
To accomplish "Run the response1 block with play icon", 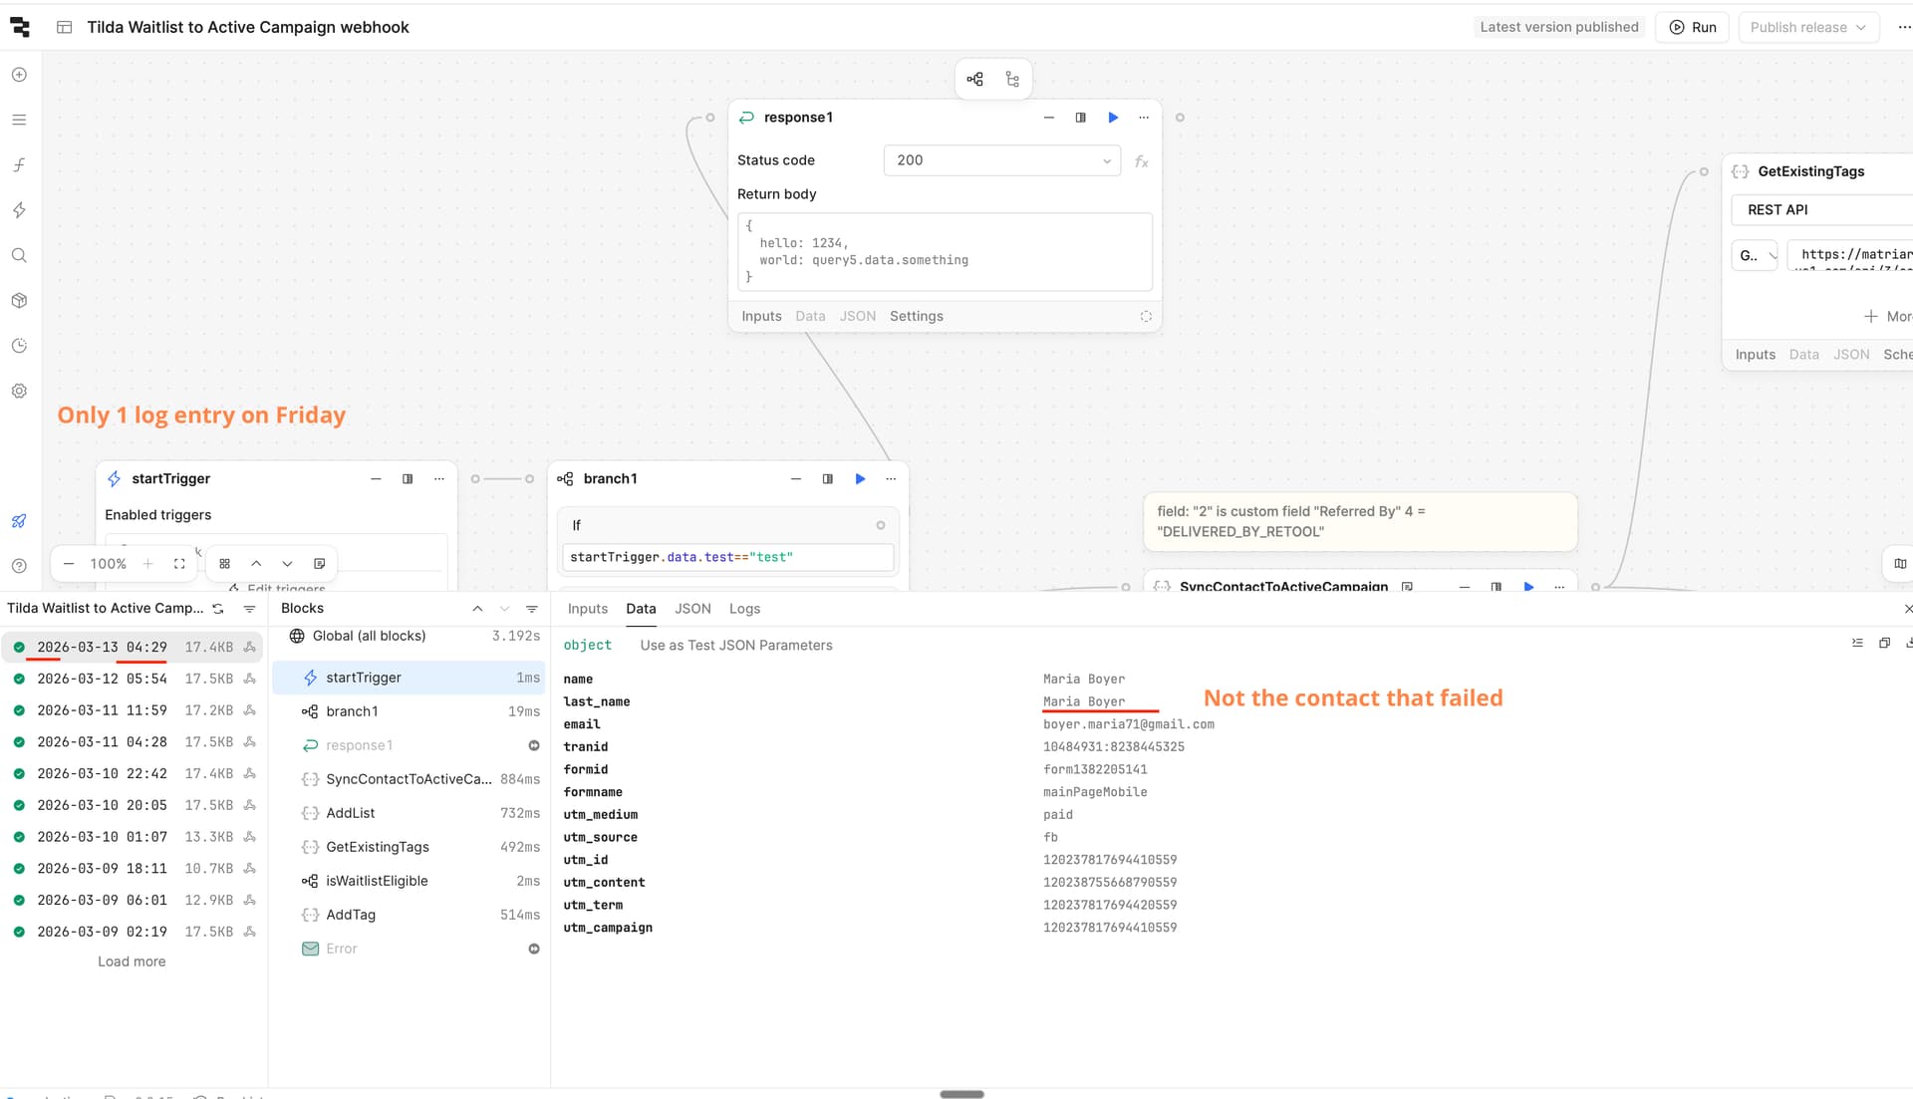I will [x=1113, y=118].
